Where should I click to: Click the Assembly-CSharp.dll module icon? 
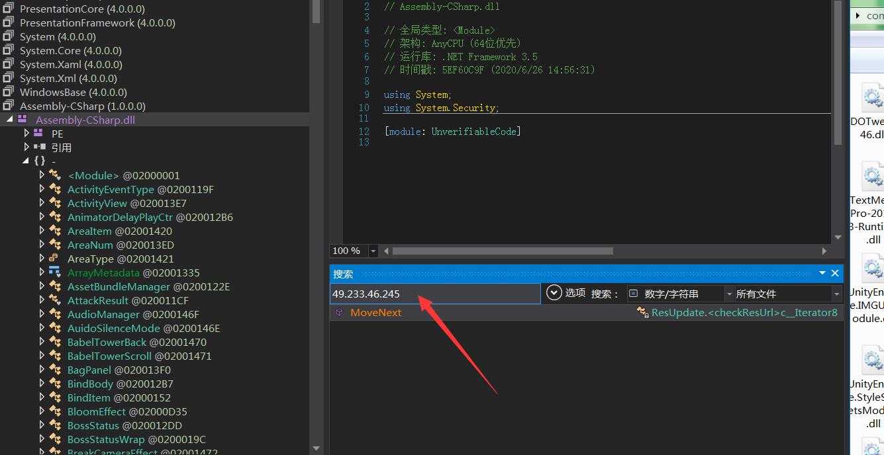click(x=23, y=120)
